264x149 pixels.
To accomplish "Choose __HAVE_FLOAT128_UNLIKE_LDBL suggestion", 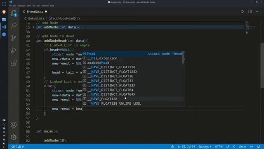I will tap(132, 103).
